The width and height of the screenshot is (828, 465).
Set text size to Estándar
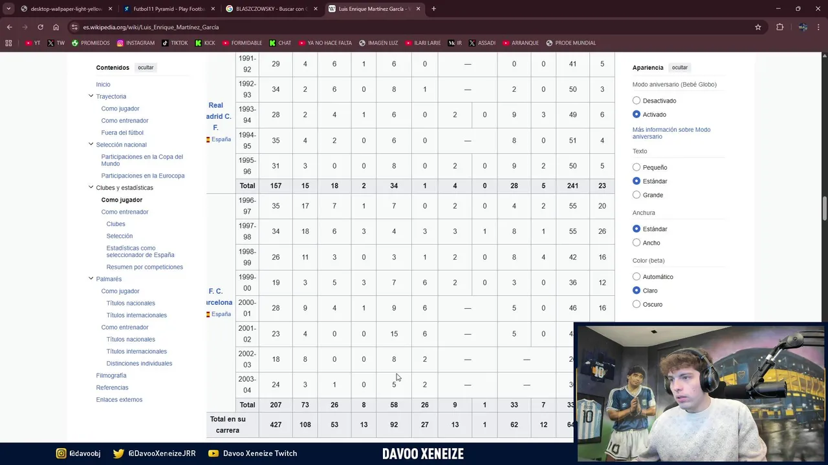pyautogui.click(x=637, y=181)
